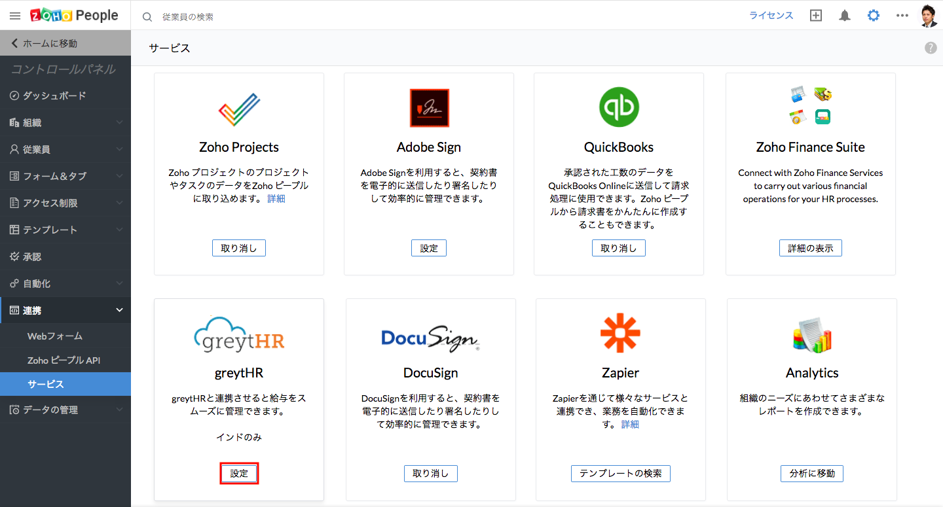Click the search magnifier icon
The image size is (943, 507).
pyautogui.click(x=147, y=17)
